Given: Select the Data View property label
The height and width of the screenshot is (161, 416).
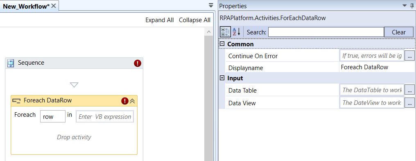Looking at the screenshot, I should tap(242, 103).
